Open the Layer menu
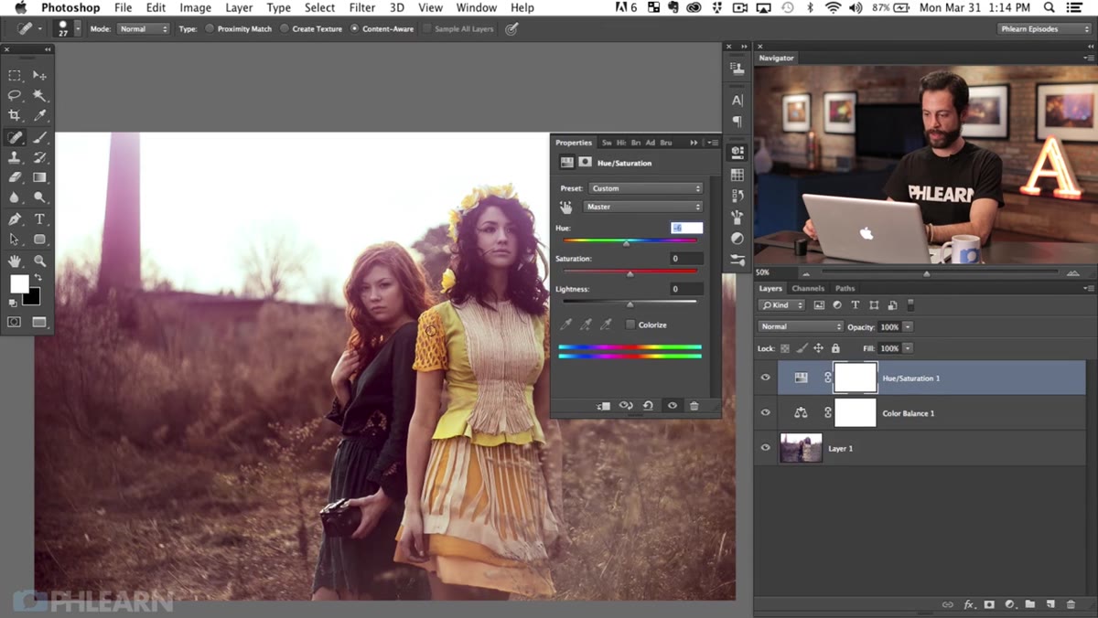 pyautogui.click(x=239, y=7)
